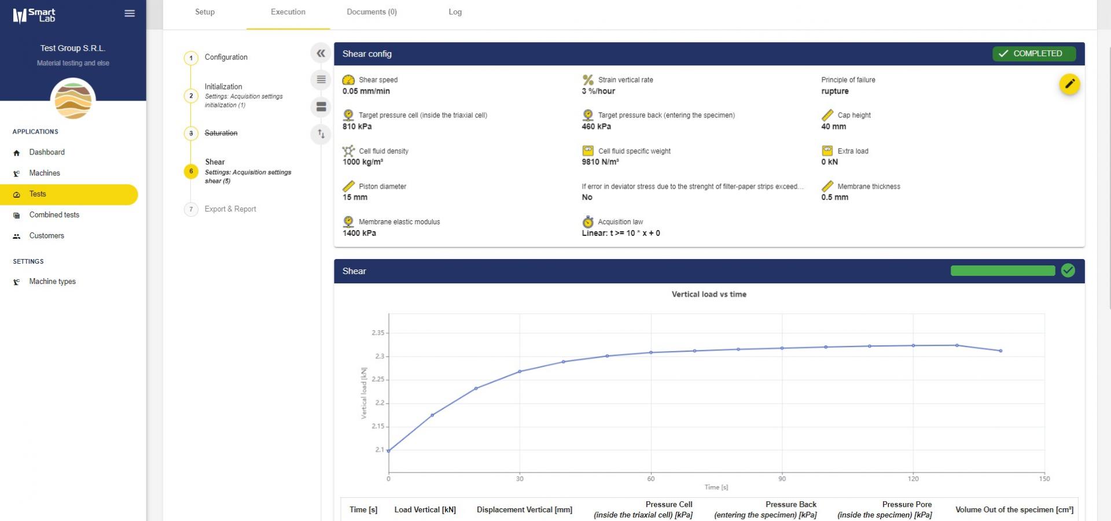The width and height of the screenshot is (1111, 521).
Task: Click the stacked rows layout icon
Action: click(x=321, y=107)
